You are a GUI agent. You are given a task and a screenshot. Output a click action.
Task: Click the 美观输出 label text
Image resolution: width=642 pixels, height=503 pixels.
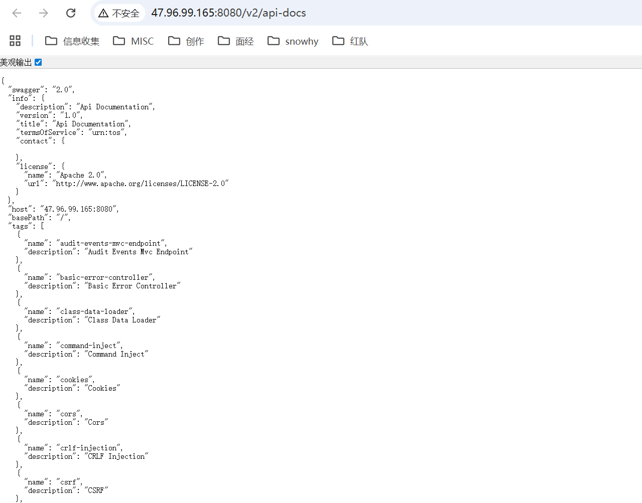16,62
